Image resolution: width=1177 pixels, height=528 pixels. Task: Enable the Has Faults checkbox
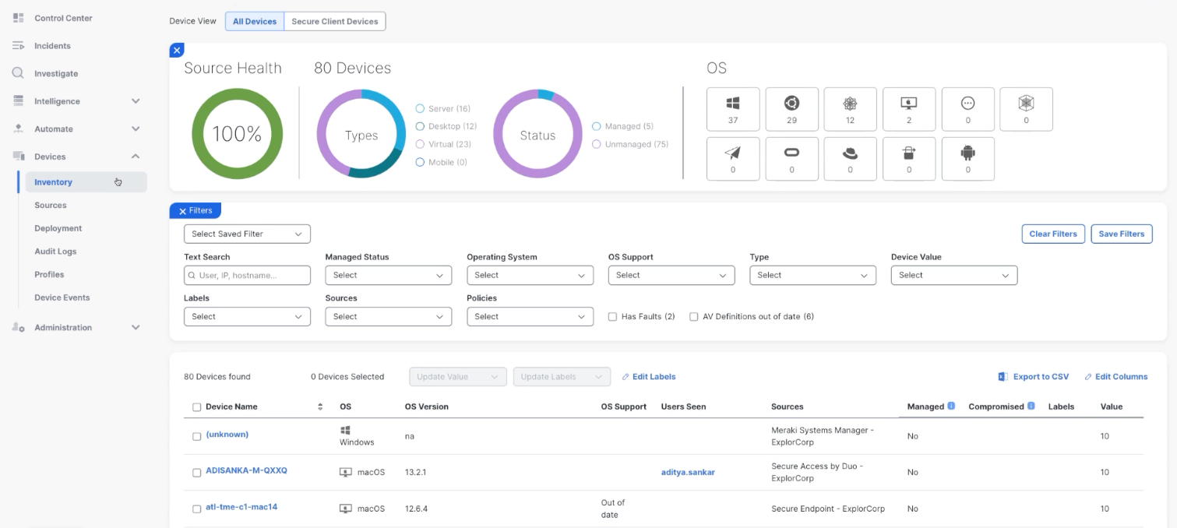pyautogui.click(x=612, y=317)
